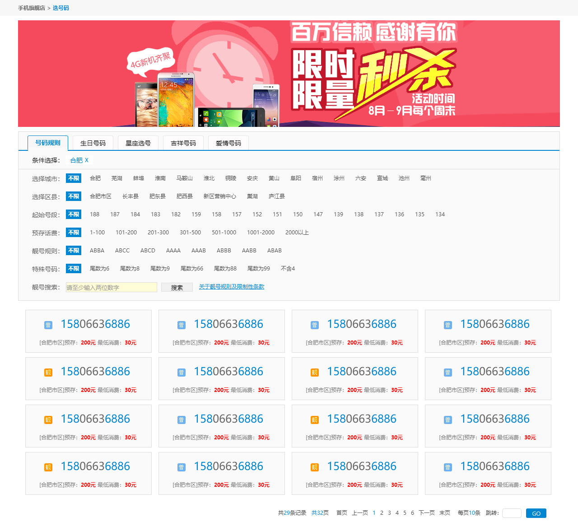This screenshot has width=578, height=522.
Task: Remove the 合肥 filter with the X
Action: pos(87,160)
